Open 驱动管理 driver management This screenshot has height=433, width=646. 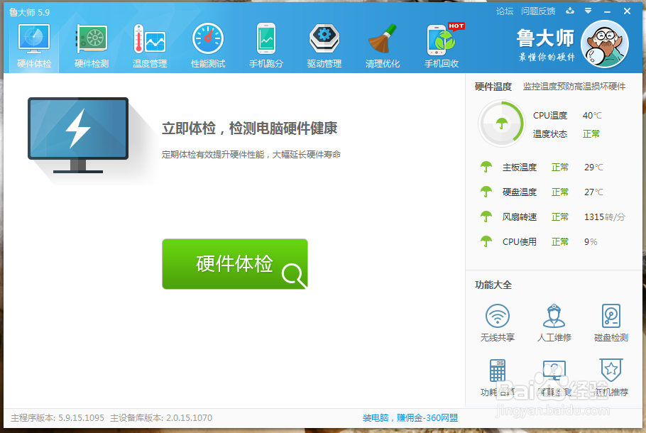(324, 45)
